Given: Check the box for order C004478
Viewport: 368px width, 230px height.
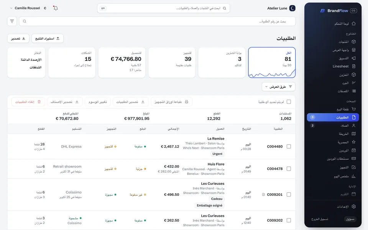Looking at the screenshot, I should tap(289, 169).
